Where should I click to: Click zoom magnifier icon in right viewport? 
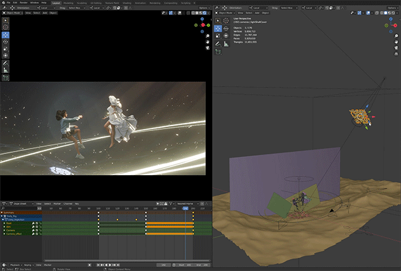click(x=396, y=36)
